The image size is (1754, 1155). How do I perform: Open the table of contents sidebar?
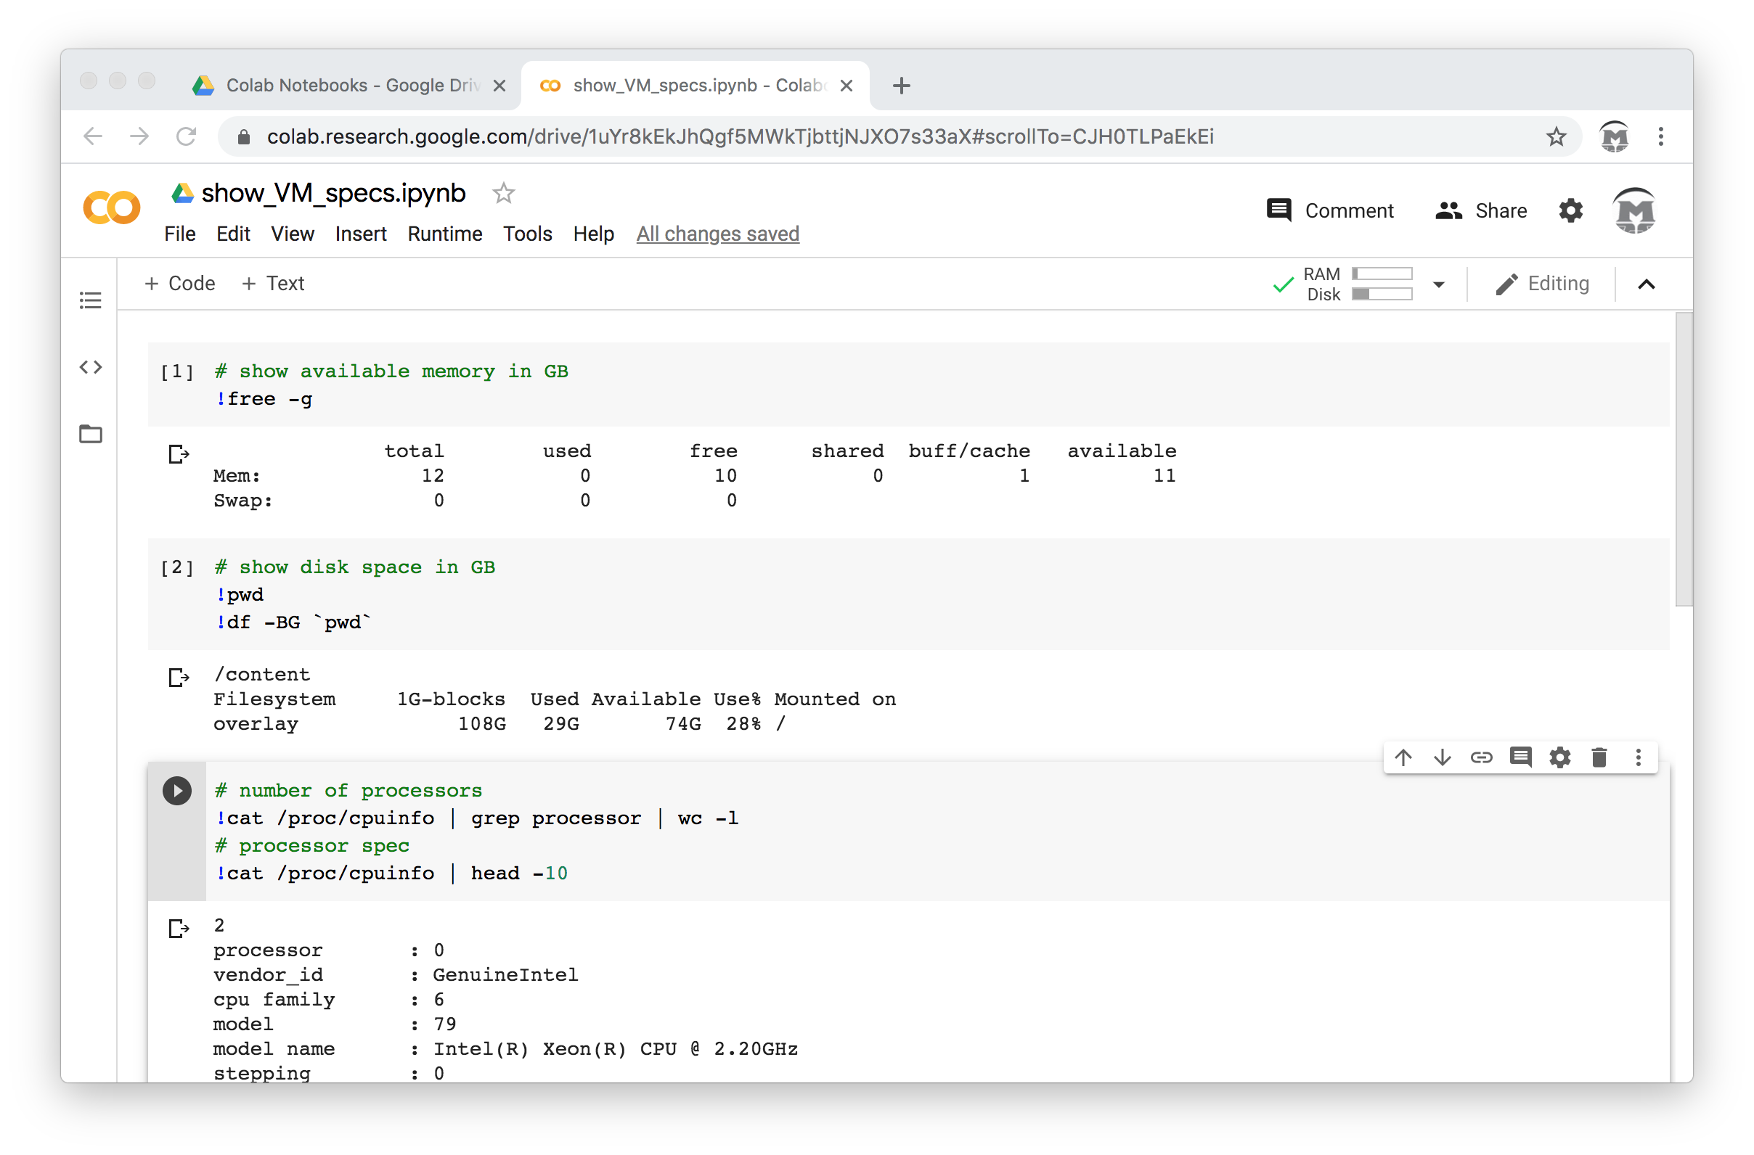[91, 300]
